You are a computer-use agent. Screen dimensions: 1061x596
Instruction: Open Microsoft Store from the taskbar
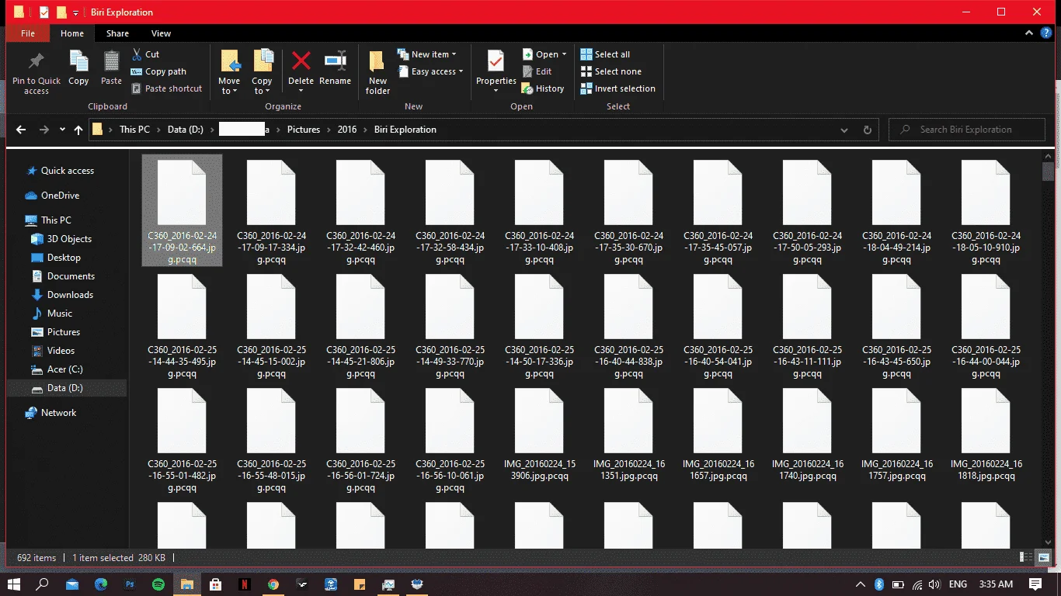coord(216,584)
